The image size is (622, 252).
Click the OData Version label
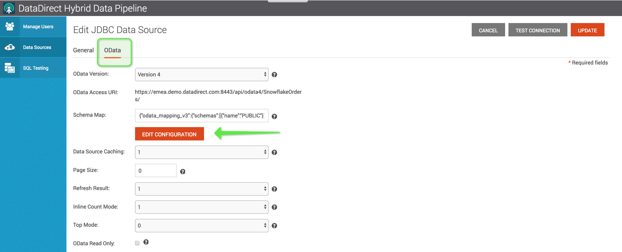click(91, 74)
